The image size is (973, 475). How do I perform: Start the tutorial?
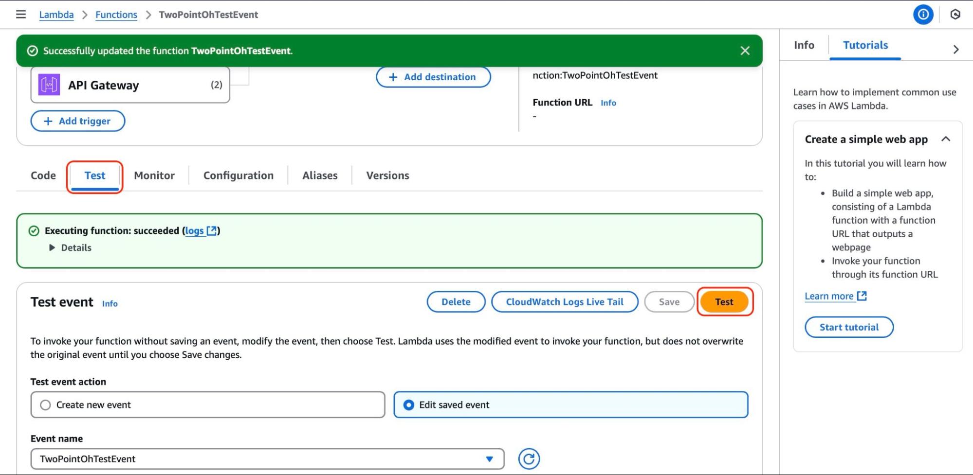849,327
